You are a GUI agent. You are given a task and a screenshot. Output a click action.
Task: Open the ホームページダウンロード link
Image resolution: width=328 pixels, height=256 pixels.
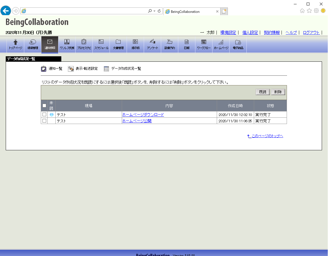(x=143, y=115)
